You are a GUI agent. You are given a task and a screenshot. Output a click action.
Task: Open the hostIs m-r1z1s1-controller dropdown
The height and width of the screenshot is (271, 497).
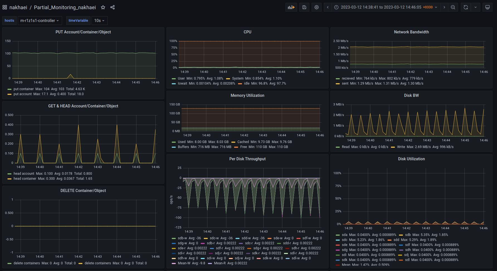(40, 21)
